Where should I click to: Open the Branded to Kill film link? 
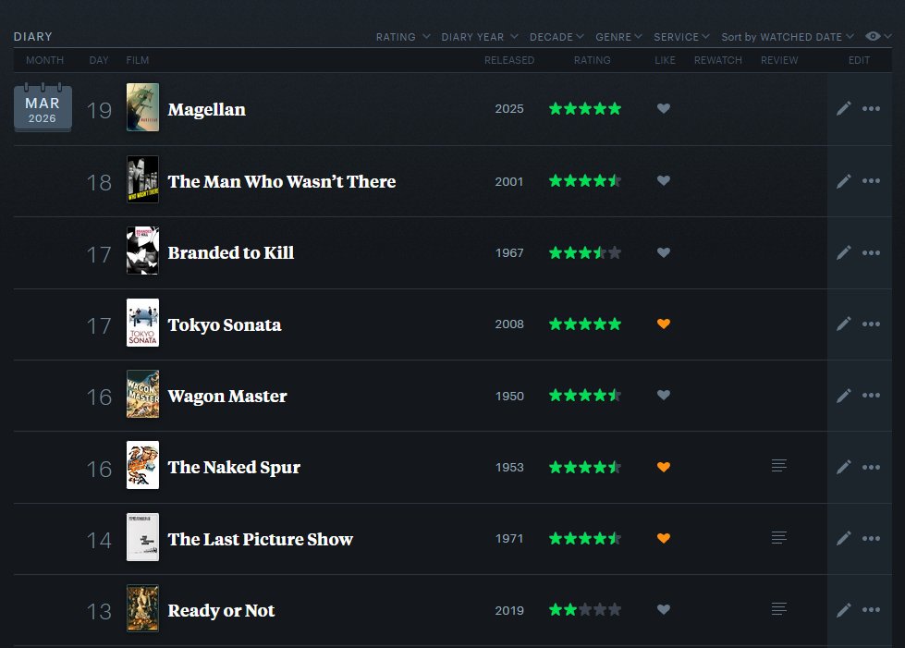pos(231,252)
